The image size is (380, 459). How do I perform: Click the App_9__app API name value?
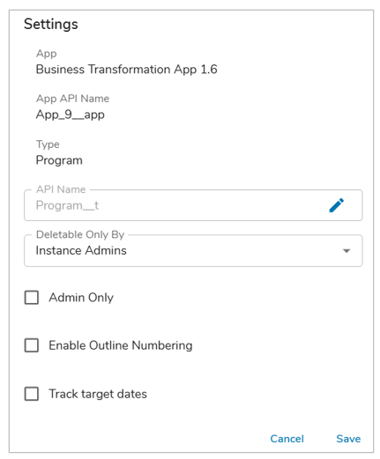click(x=71, y=115)
